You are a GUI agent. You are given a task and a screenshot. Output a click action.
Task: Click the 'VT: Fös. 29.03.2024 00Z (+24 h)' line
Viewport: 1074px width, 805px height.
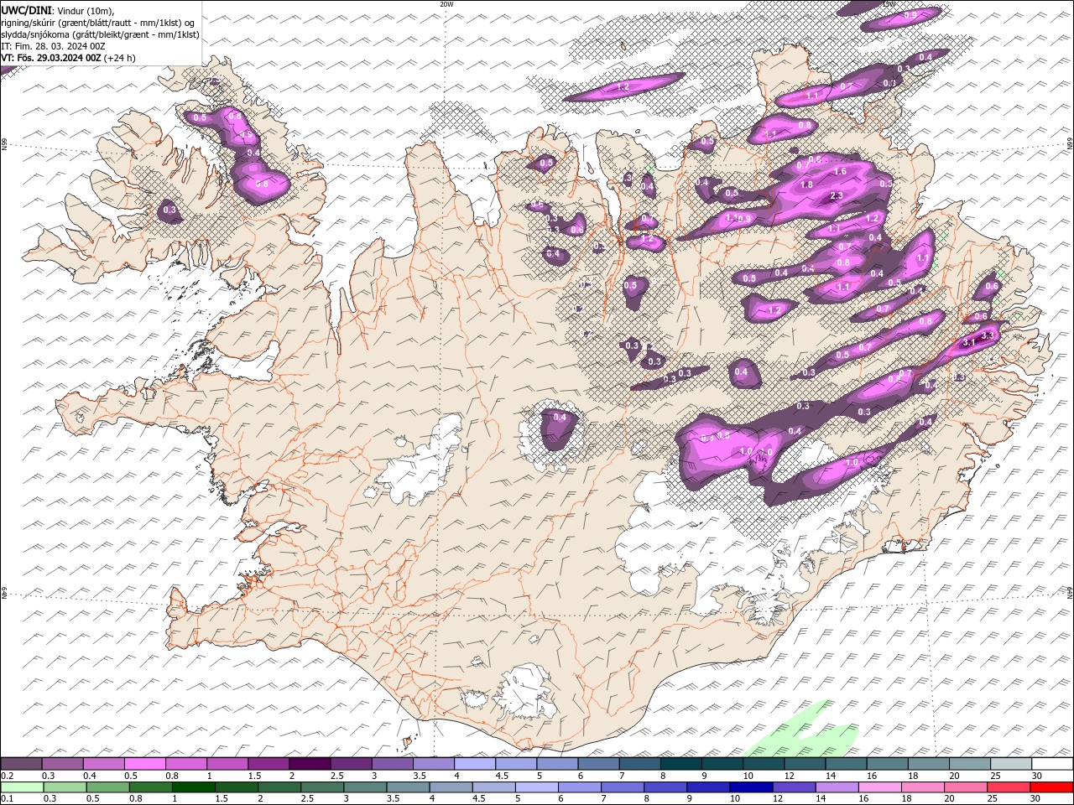pos(69,58)
